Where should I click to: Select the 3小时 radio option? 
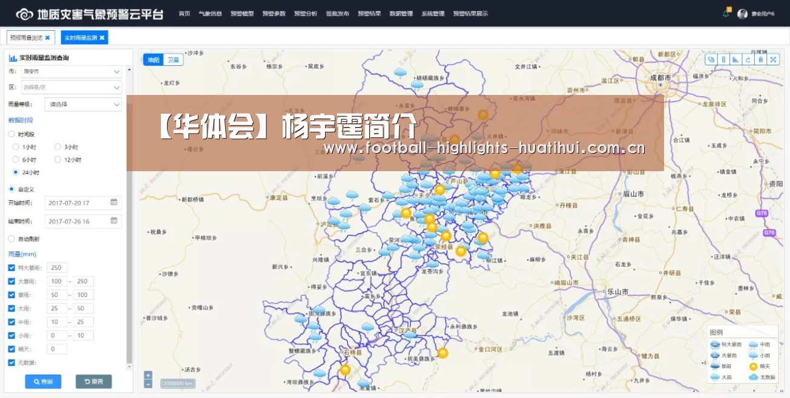pos(58,146)
